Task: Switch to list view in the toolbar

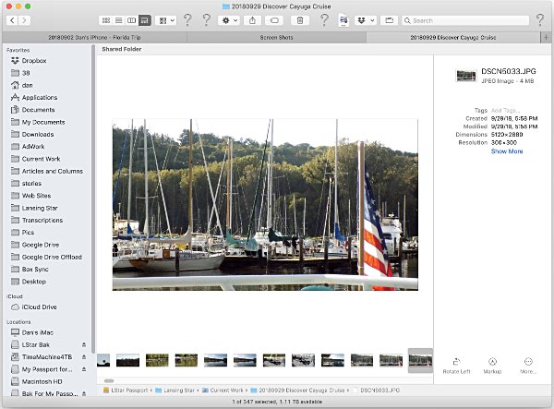Action: (118, 19)
